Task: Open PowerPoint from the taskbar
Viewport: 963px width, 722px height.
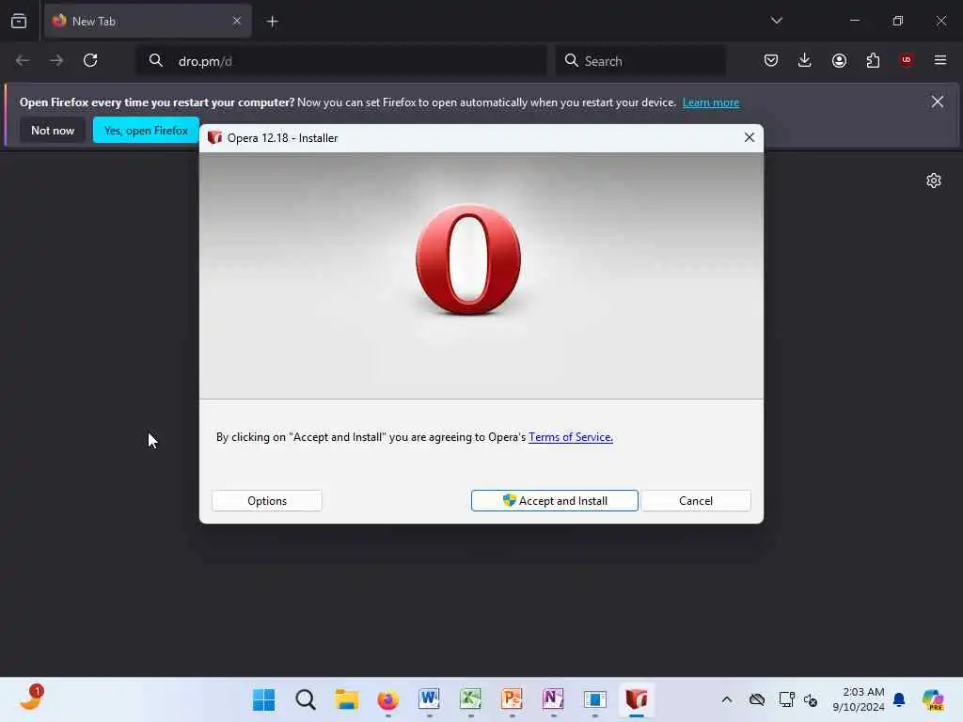Action: (512, 699)
